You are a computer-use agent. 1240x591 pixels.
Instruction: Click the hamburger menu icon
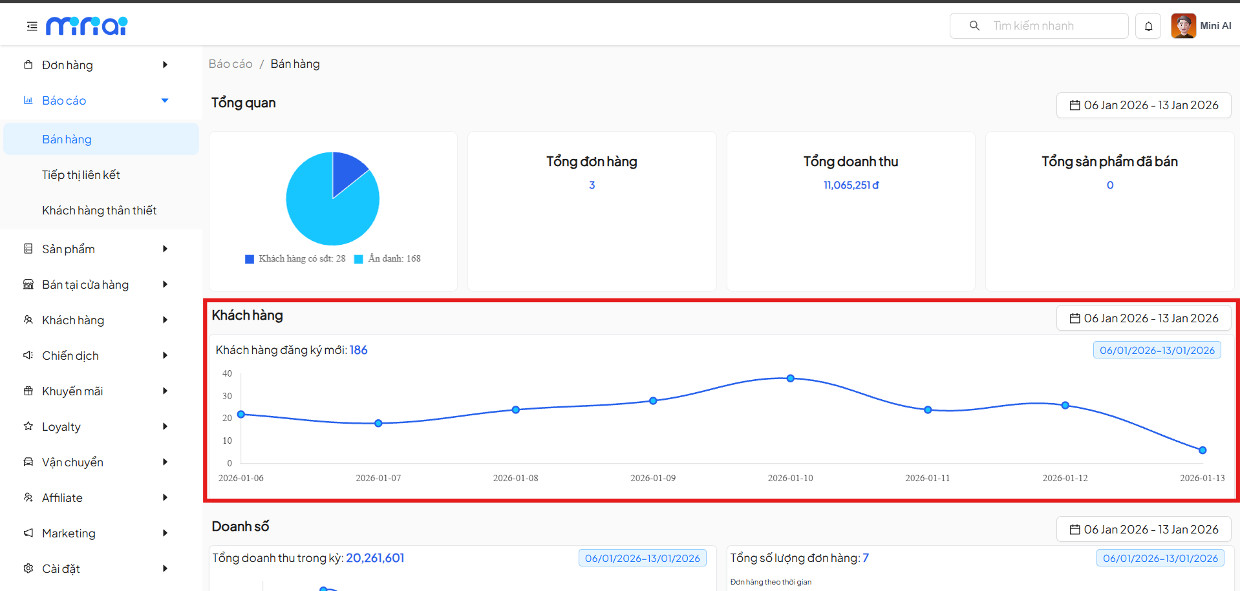(32, 26)
